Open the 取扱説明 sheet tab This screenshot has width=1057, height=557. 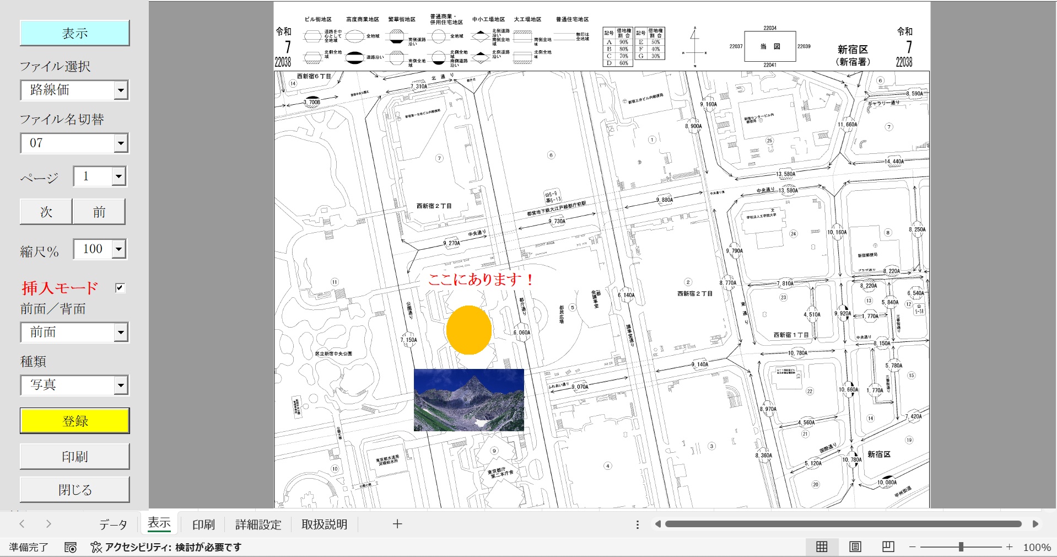[x=324, y=524]
